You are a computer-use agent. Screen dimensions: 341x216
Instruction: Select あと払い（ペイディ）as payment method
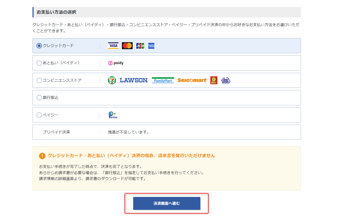point(39,63)
